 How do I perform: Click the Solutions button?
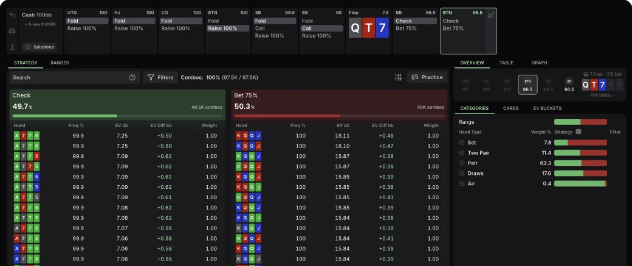click(x=39, y=47)
